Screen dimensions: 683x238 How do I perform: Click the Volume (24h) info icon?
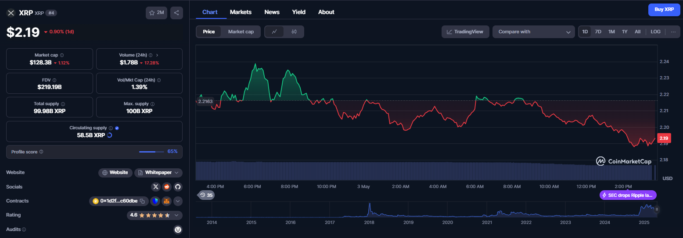[x=151, y=55]
